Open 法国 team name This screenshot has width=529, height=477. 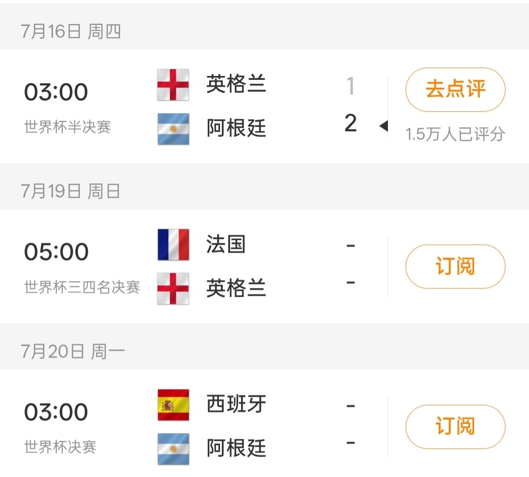(226, 244)
